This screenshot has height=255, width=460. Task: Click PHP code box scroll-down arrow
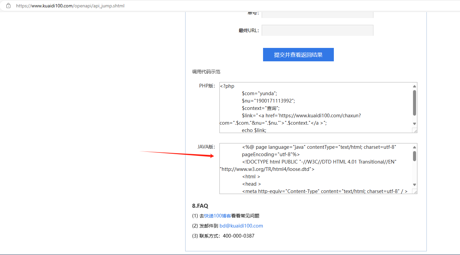[414, 124]
